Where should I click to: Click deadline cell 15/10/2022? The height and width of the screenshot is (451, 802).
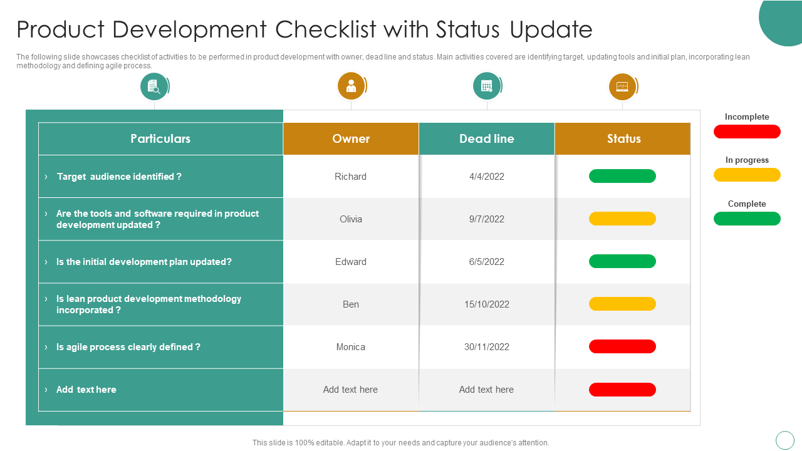coord(487,304)
